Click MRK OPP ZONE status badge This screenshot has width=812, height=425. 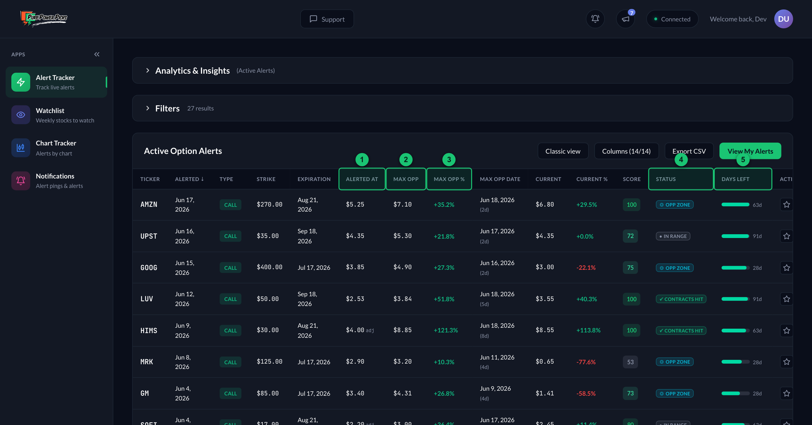coord(674,362)
